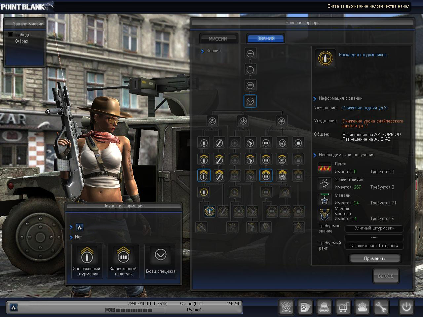423x317 pixels.
Task: Open the PB cards icon
Action: pos(305,307)
